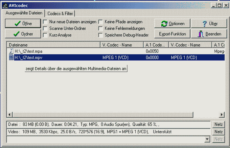The width and height of the screenshot is (230, 148).
Task: Click the green checkmark Öffne button
Action: click(23, 24)
